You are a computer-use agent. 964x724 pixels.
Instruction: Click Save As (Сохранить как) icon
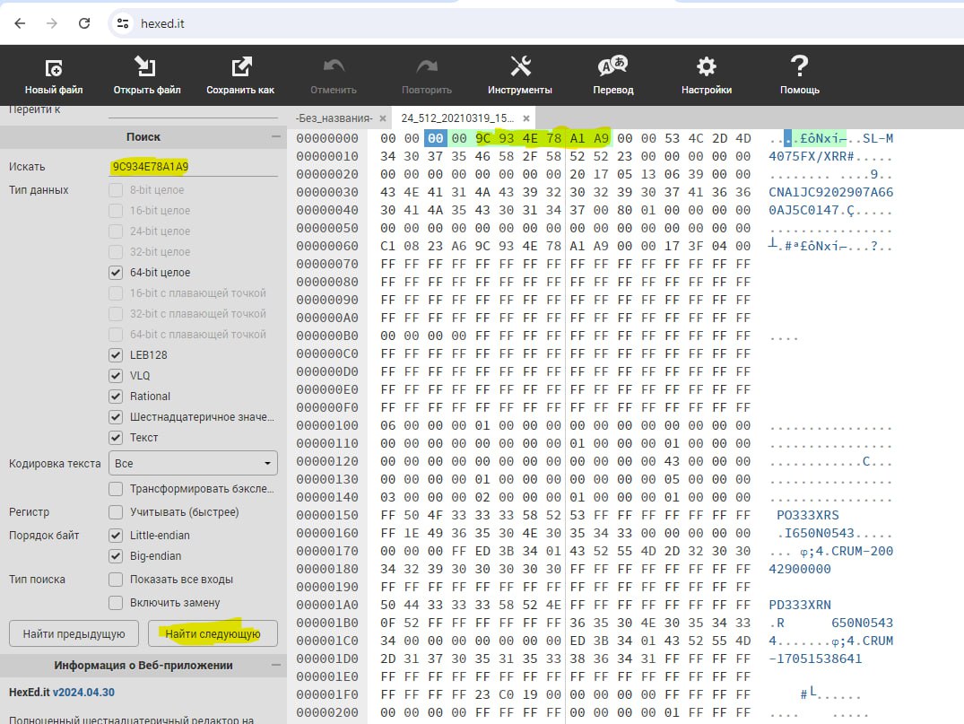tap(240, 68)
